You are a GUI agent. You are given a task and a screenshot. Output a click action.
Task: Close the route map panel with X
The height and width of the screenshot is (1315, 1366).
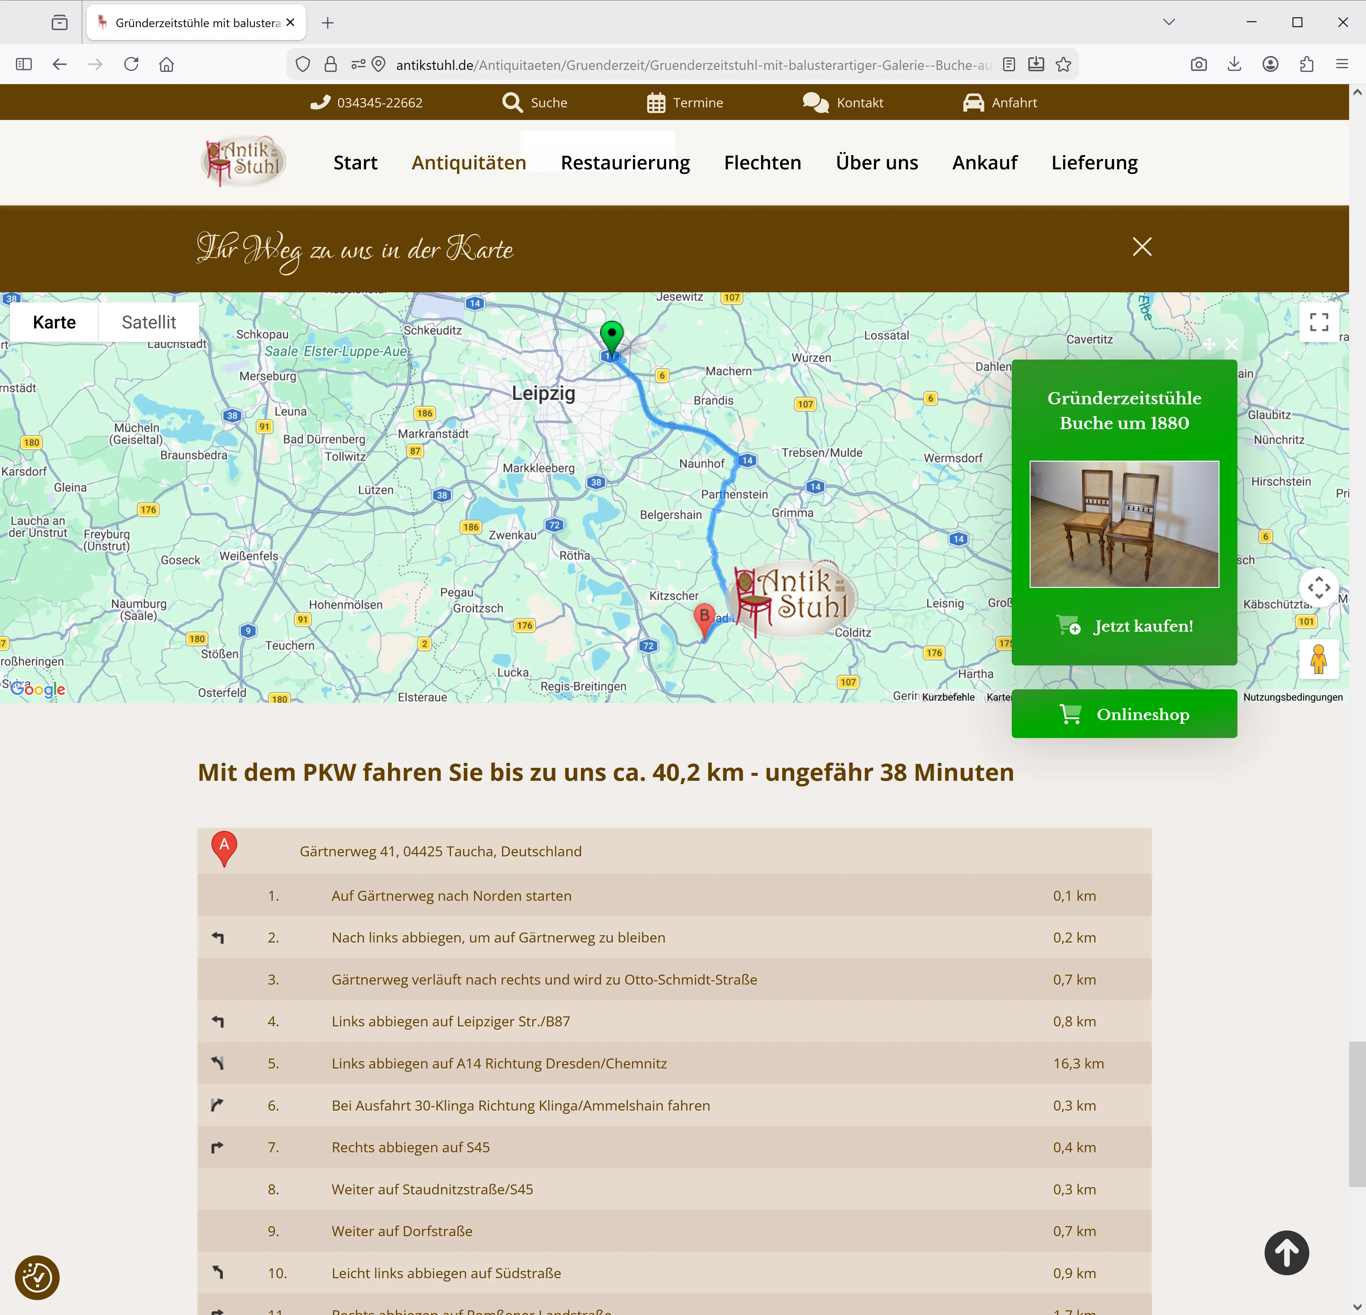1142,247
